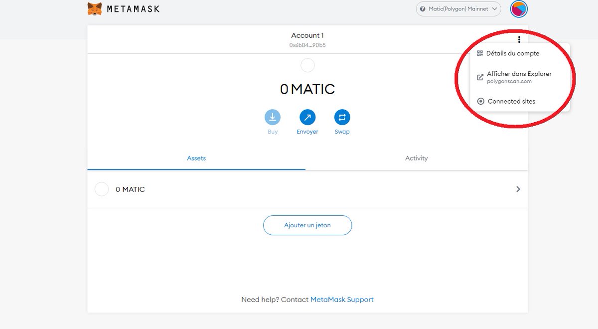Screen dimensions: 598x329
Task: Click the Buy download icon button
Action: 273,118
